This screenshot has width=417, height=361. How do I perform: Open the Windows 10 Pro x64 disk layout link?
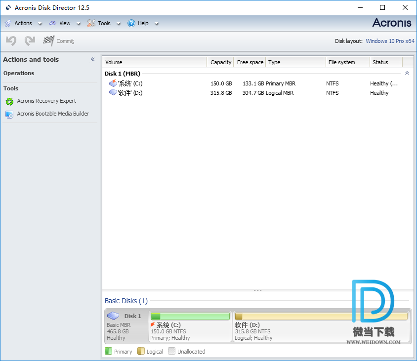(390, 41)
